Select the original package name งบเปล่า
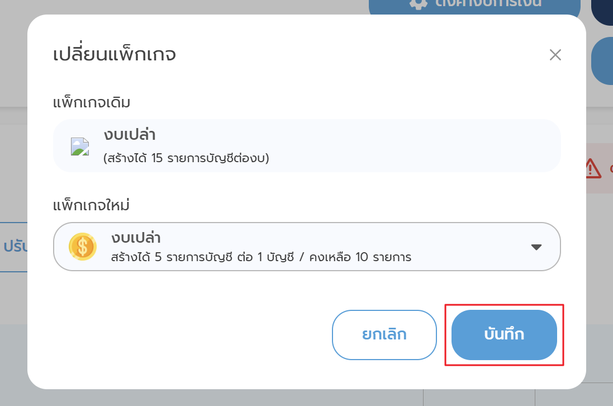The image size is (613, 406). click(129, 135)
